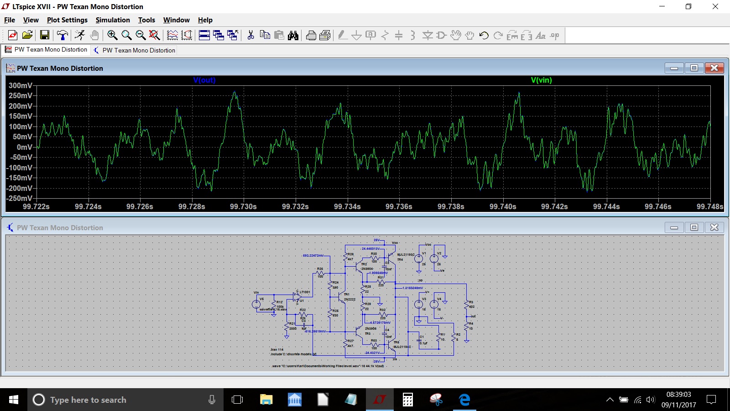Select the SPICE directive .op tool
Screen dimensions: 730x411
(x=555, y=35)
